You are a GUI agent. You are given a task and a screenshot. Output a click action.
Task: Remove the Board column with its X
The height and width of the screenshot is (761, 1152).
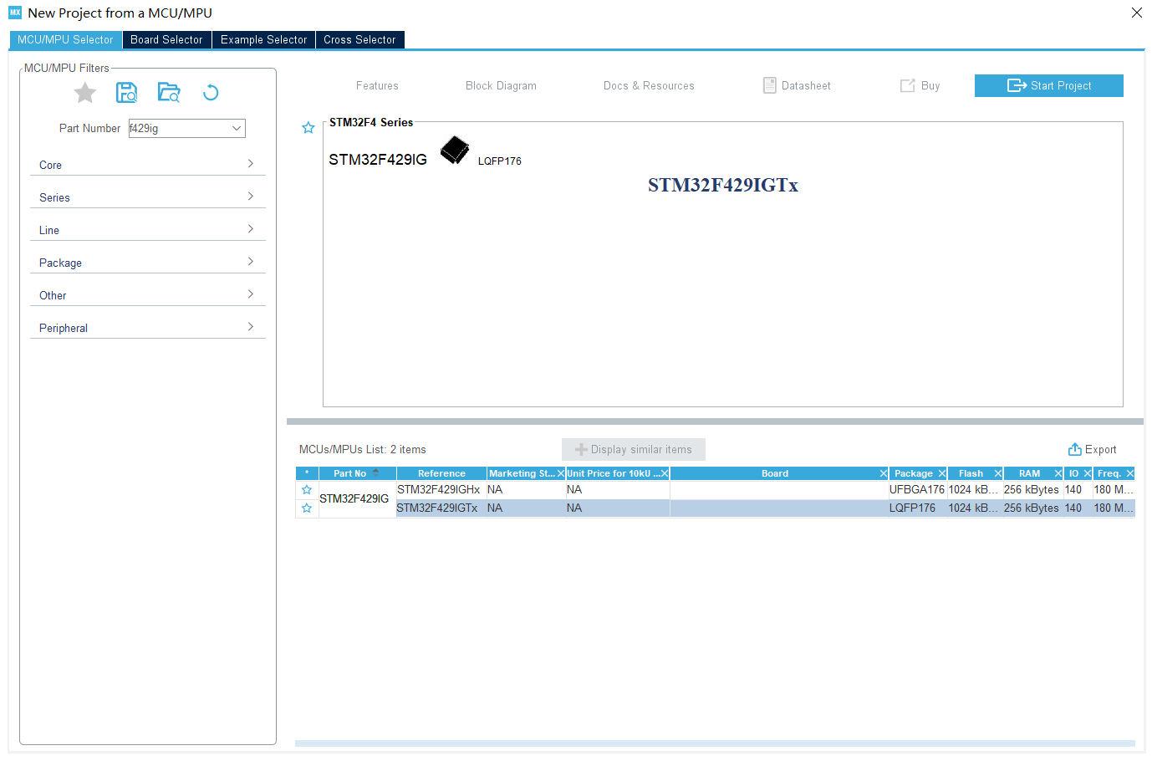[883, 473]
